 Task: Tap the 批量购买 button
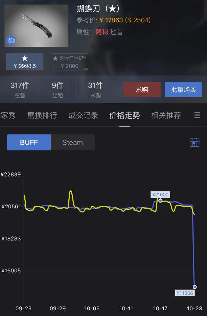click(x=183, y=89)
